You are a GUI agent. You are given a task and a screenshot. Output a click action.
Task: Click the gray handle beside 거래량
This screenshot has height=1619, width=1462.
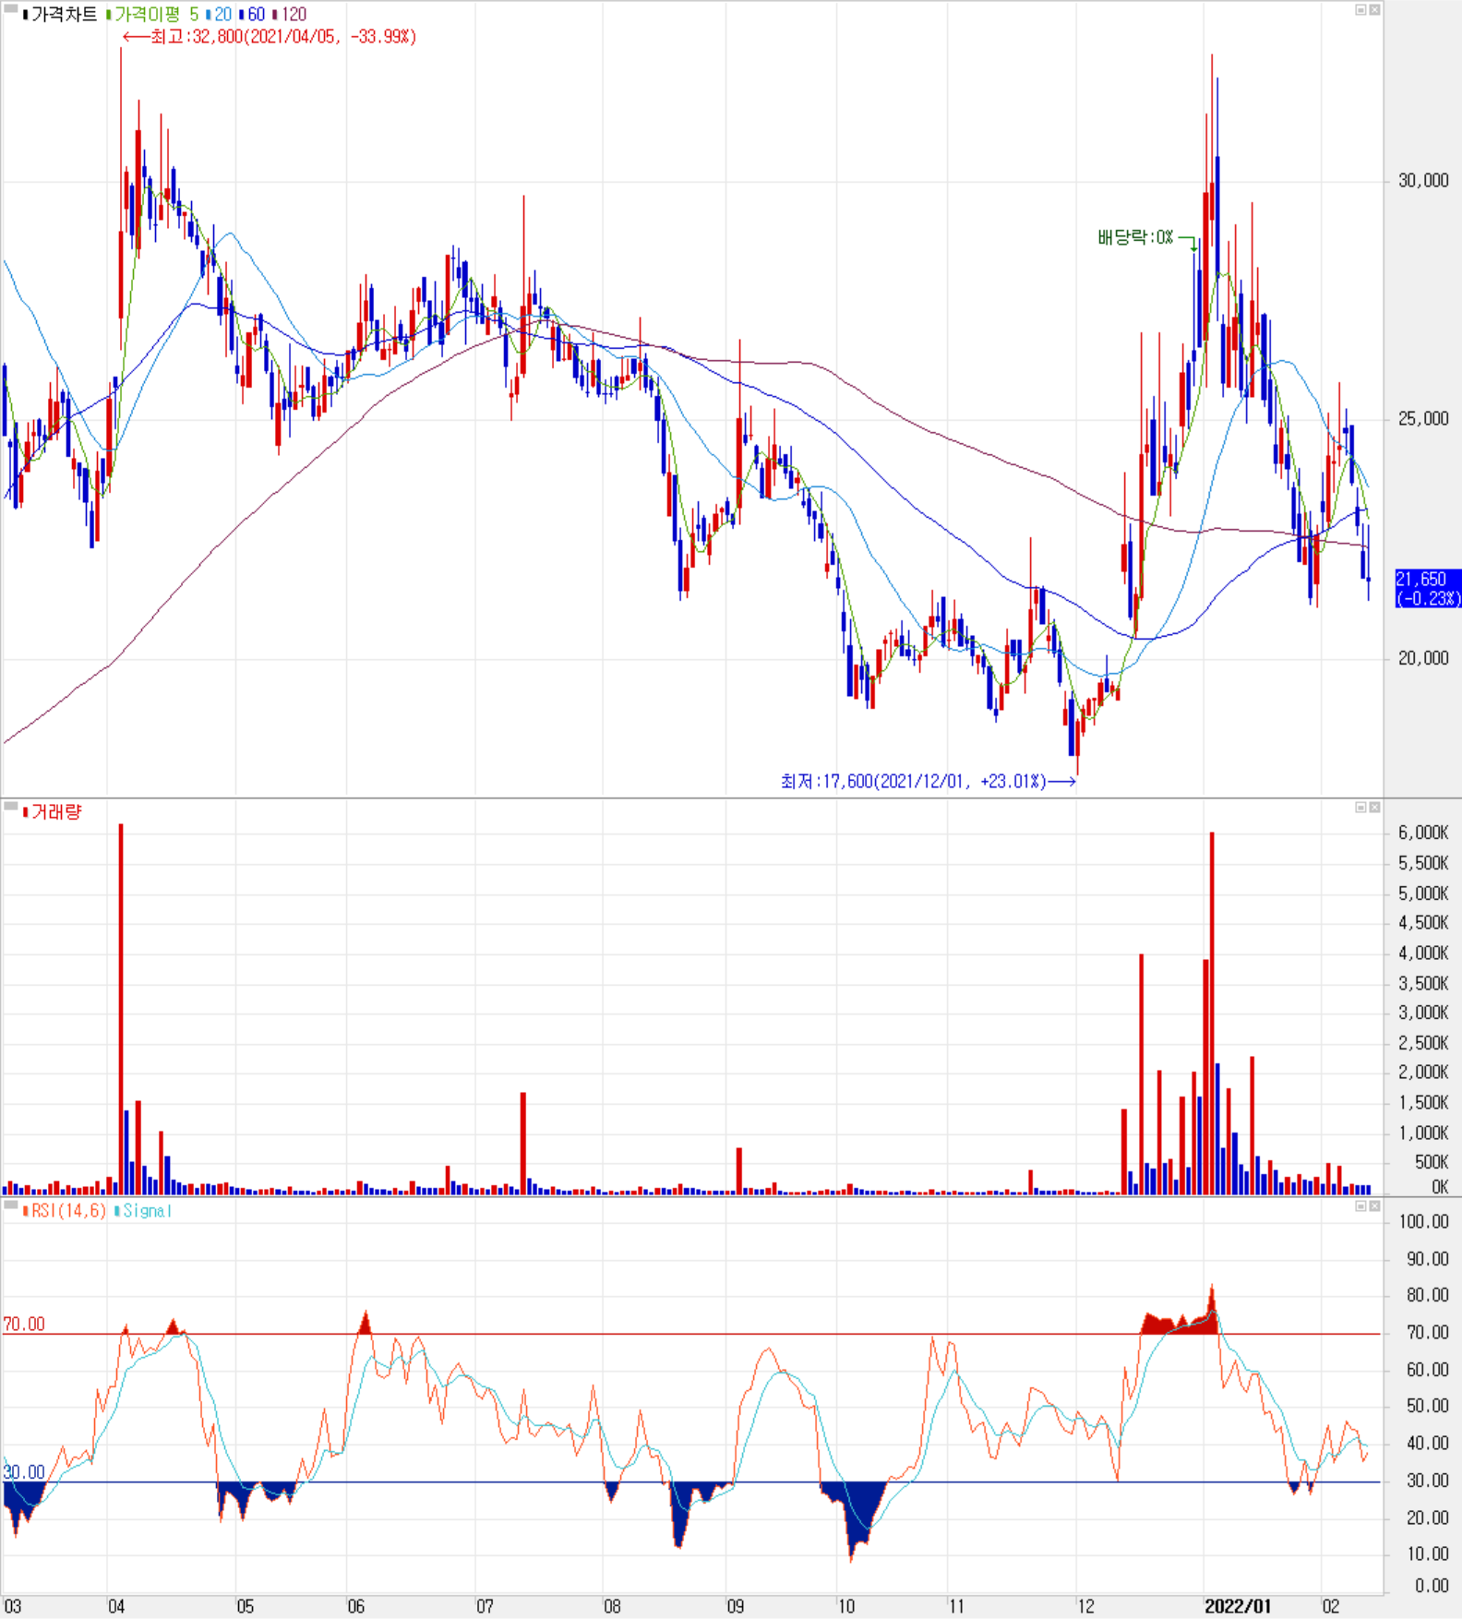coord(11,807)
